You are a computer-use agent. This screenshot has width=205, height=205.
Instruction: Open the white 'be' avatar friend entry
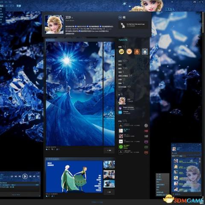[133, 141]
